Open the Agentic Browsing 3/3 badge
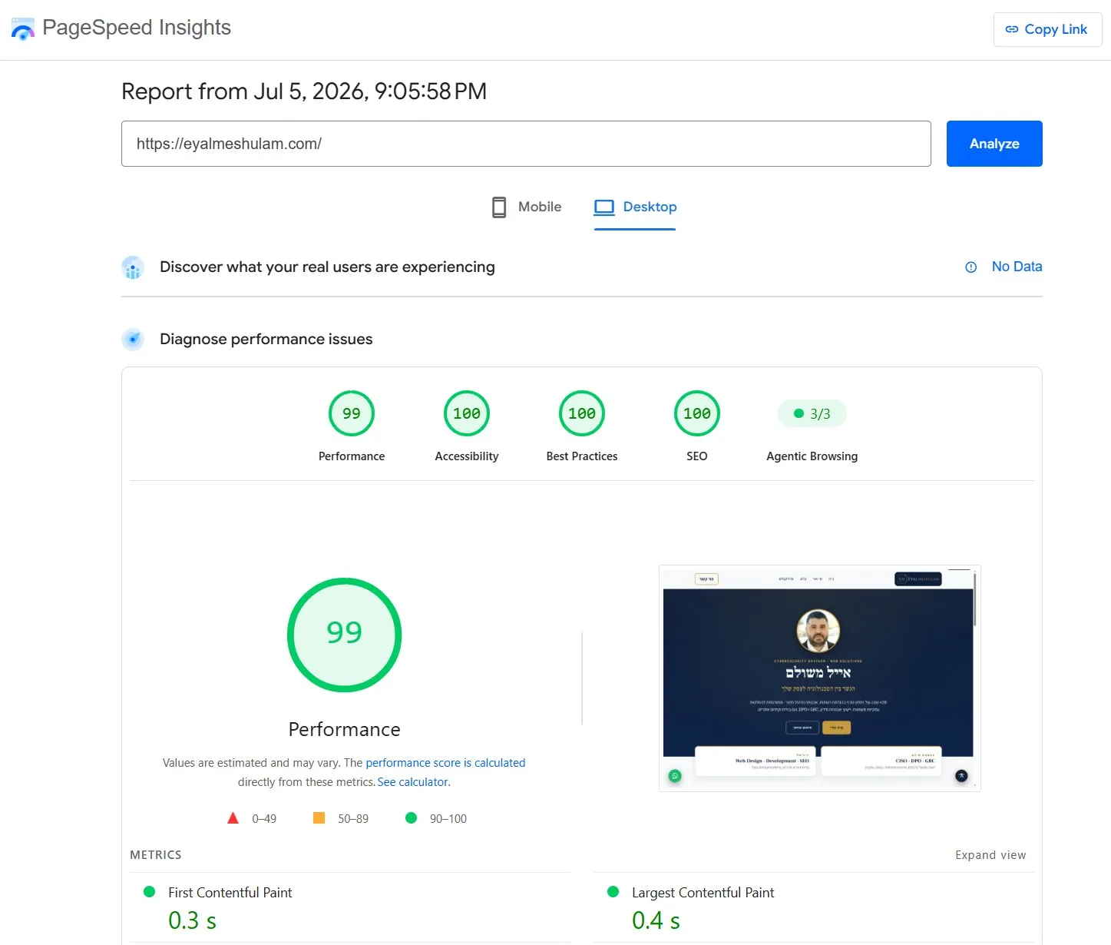 (812, 413)
